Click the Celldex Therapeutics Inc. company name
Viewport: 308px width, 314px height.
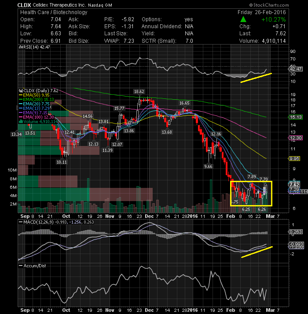pos(59,5)
